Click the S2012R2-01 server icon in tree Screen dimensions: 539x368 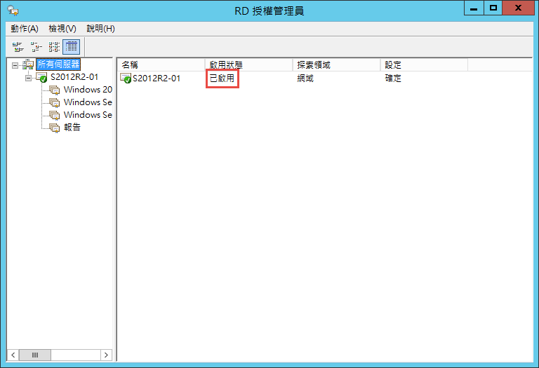pos(41,77)
